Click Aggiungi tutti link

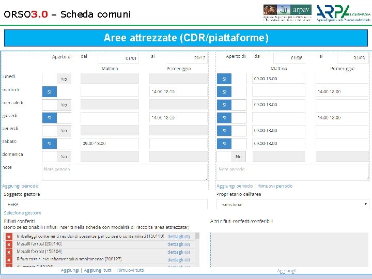coord(98,270)
